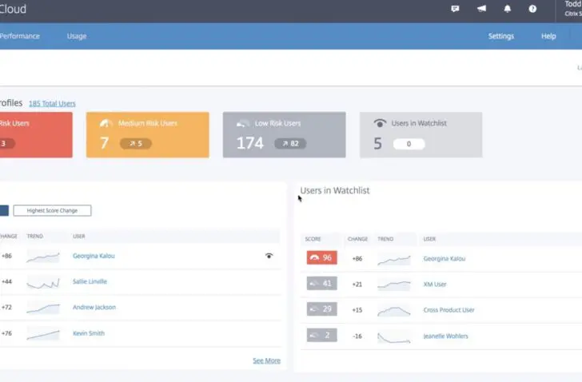
Task: Click the SCORE column header in the watchlist
Action: click(313, 239)
